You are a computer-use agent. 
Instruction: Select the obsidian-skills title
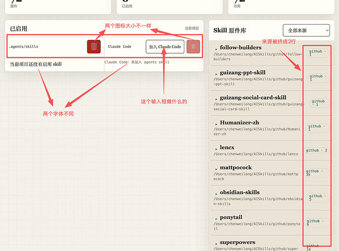click(240, 192)
